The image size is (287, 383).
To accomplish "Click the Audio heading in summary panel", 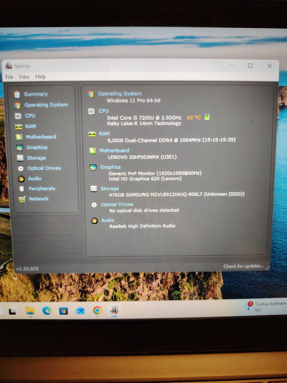I will pyautogui.click(x=108, y=220).
